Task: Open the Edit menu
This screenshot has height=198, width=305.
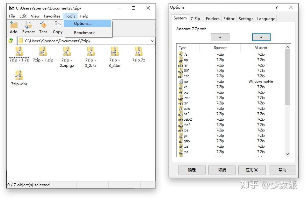Action: pos(23,16)
